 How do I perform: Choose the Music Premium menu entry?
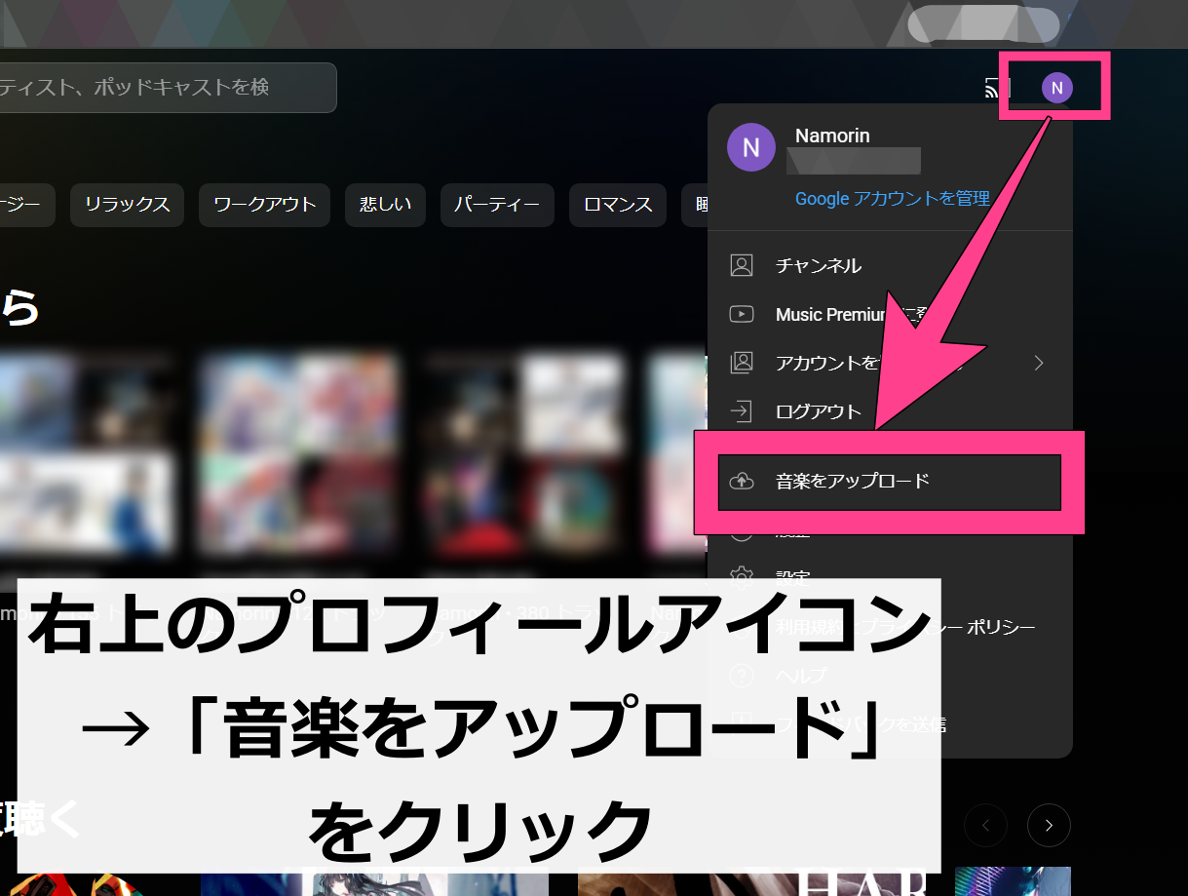pyautogui.click(x=891, y=314)
